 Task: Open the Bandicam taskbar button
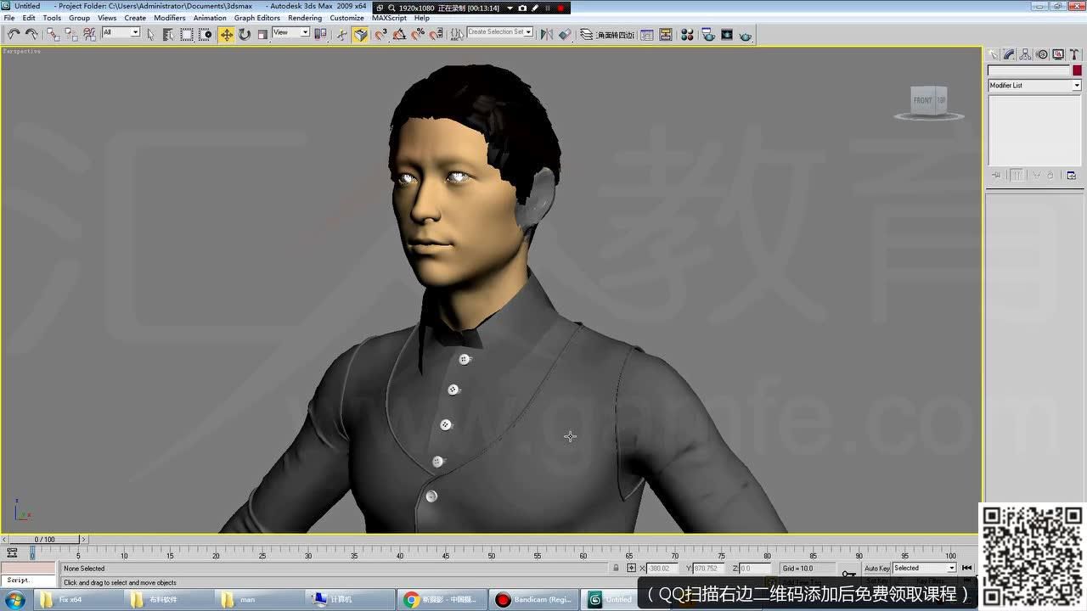point(533,599)
